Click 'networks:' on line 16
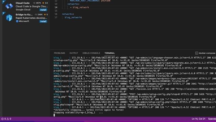The height and width of the screenshot is (122, 216). pos(68,14)
